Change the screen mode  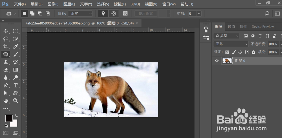pyautogui.click(x=16, y=133)
